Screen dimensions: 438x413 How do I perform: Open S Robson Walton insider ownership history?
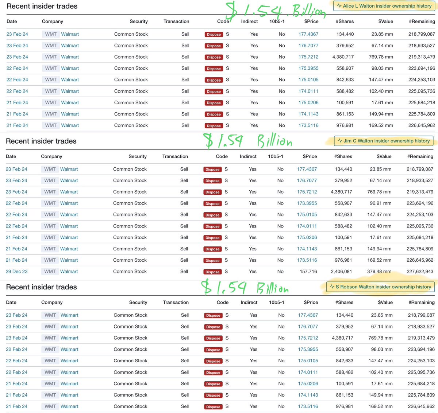coord(380,287)
